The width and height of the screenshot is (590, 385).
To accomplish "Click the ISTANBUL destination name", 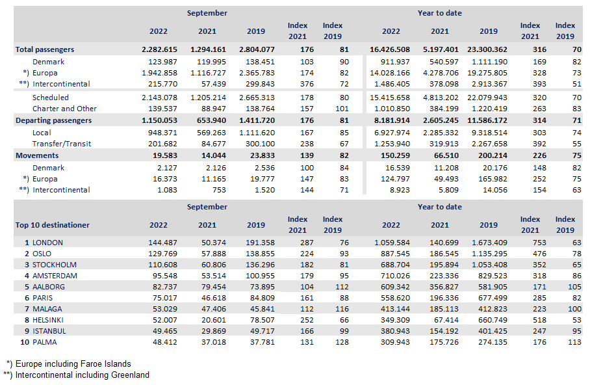I will tap(49, 331).
